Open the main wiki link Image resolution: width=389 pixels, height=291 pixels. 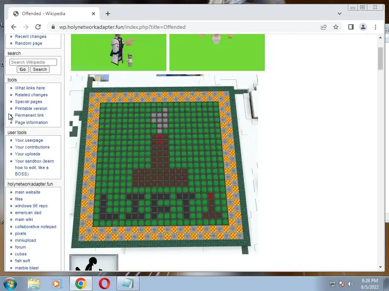[x=24, y=219]
